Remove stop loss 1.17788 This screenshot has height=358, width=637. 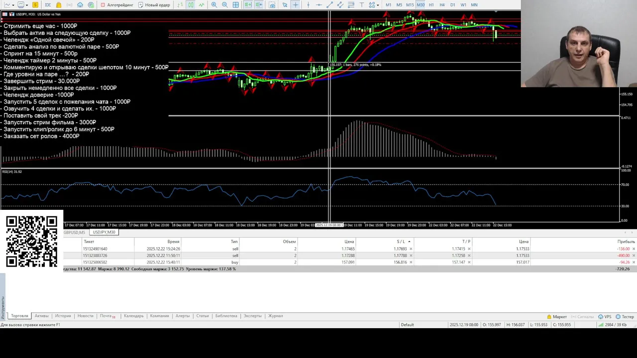pyautogui.click(x=411, y=256)
